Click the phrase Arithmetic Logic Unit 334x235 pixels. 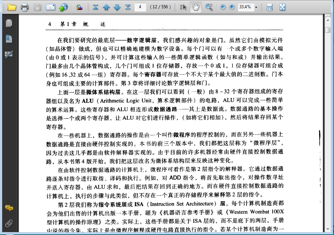pyautogui.click(x=126, y=101)
